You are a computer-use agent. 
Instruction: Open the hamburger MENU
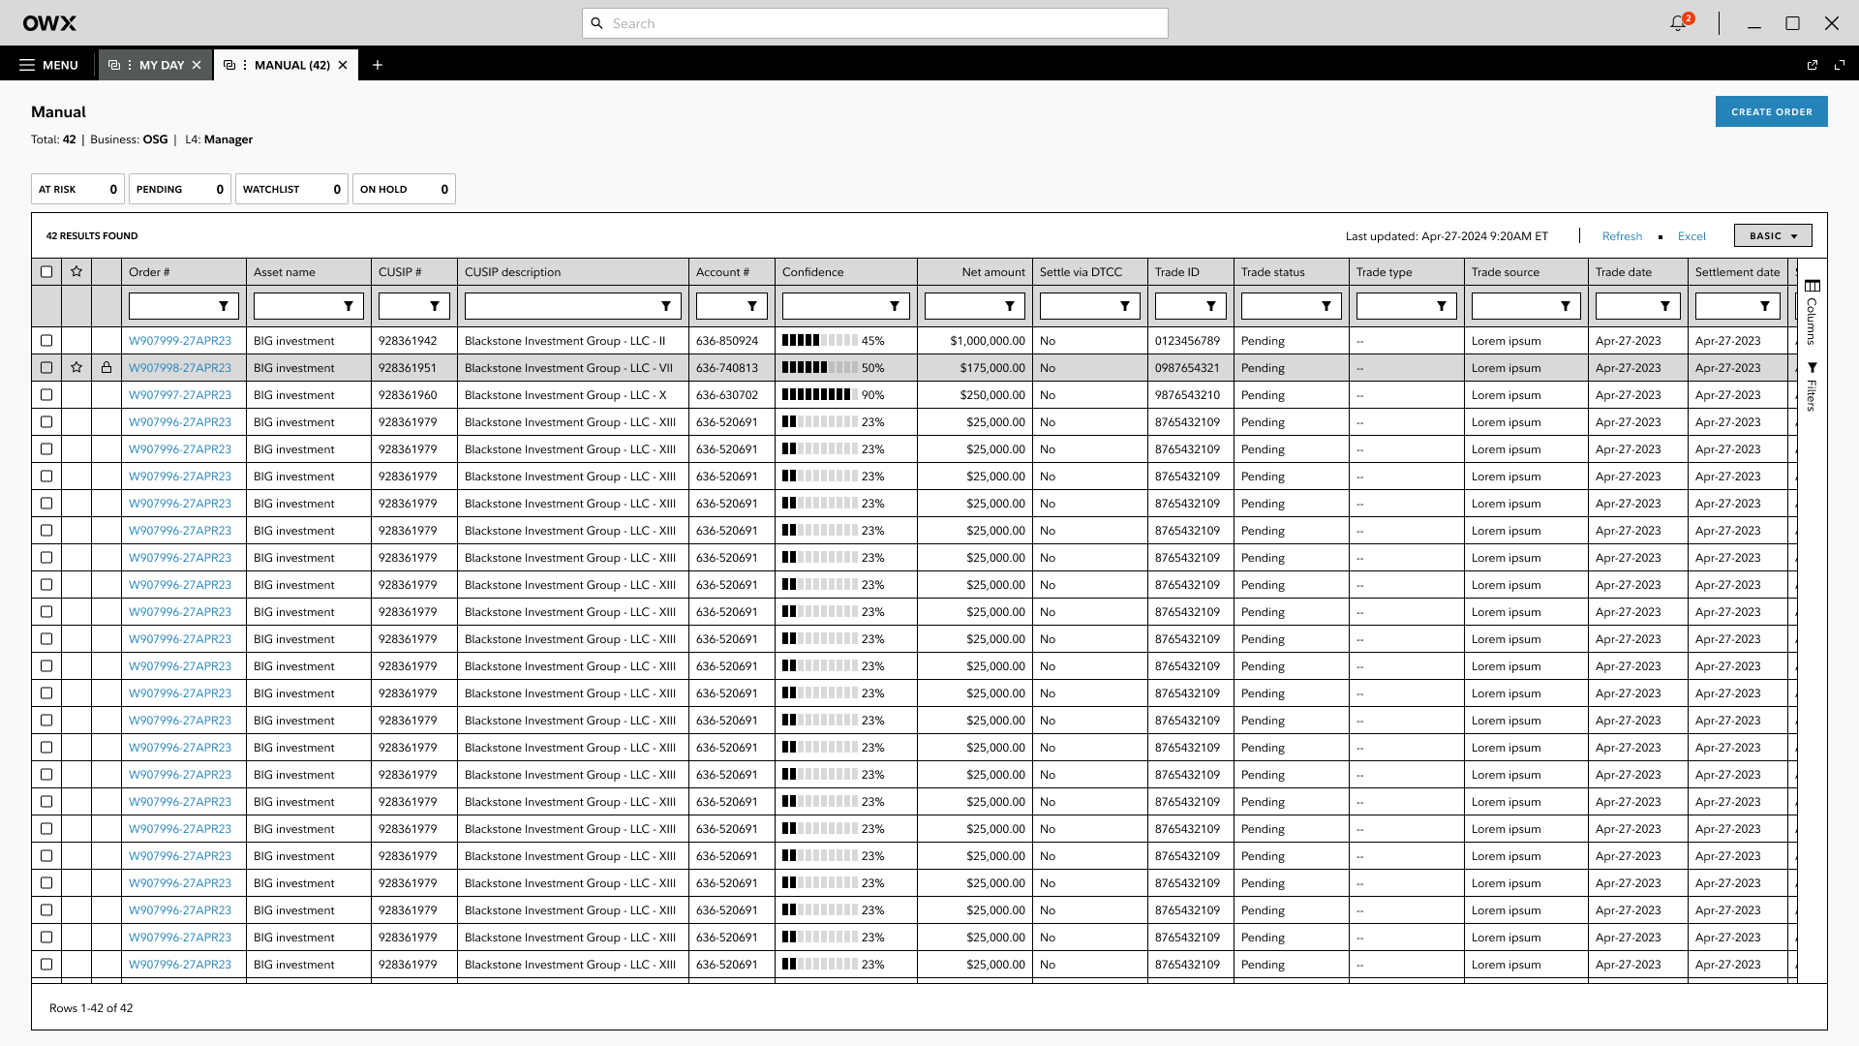click(48, 65)
